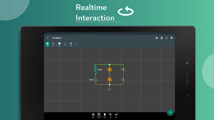Click the Delete trash icon

(x=104, y=115)
